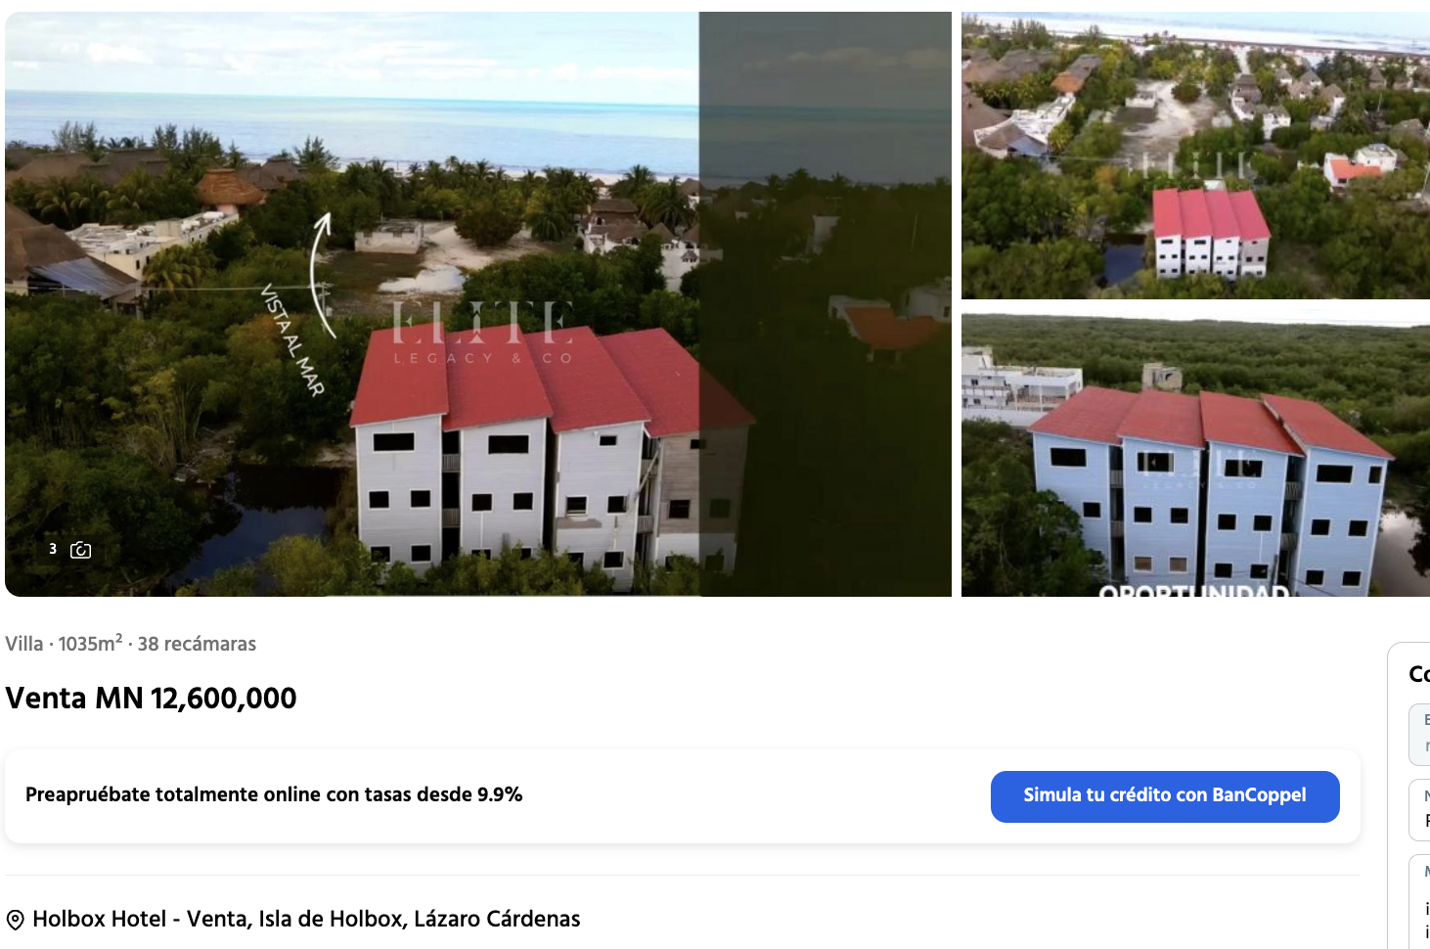Click the 1035m² area detail
1430x949 pixels.
[x=90, y=643]
